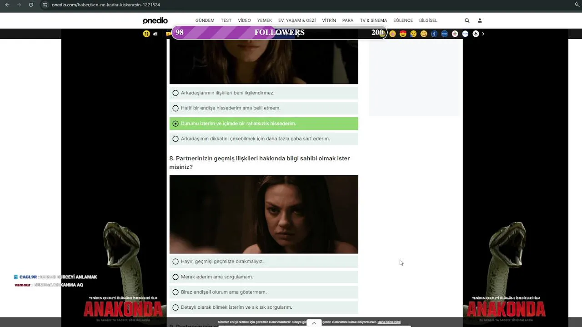Select 'Biraz endişeli olurum ama göstermem'
Screen dimensions: 582x327
coord(264,292)
